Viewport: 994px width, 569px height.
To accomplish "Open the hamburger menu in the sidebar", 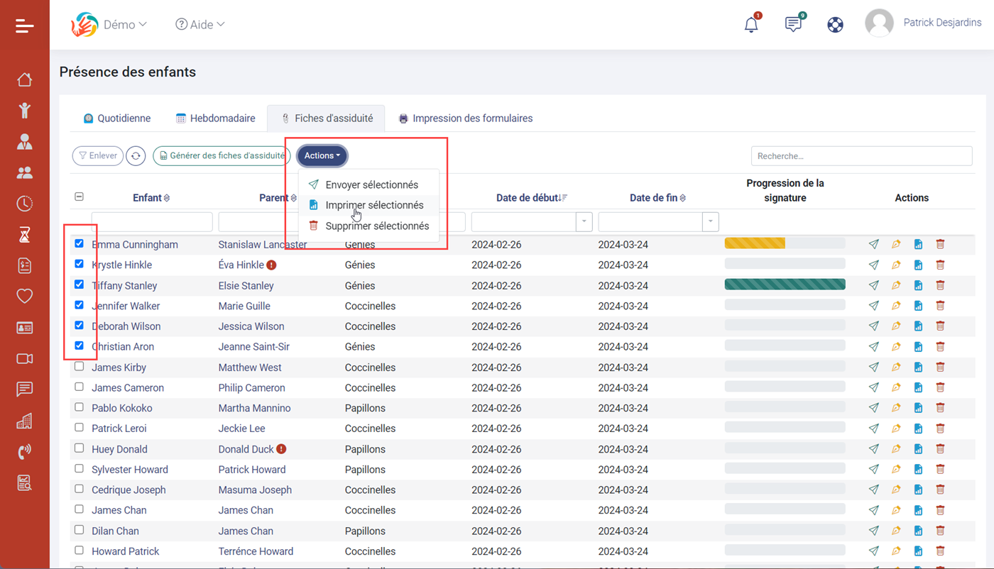I will click(25, 26).
